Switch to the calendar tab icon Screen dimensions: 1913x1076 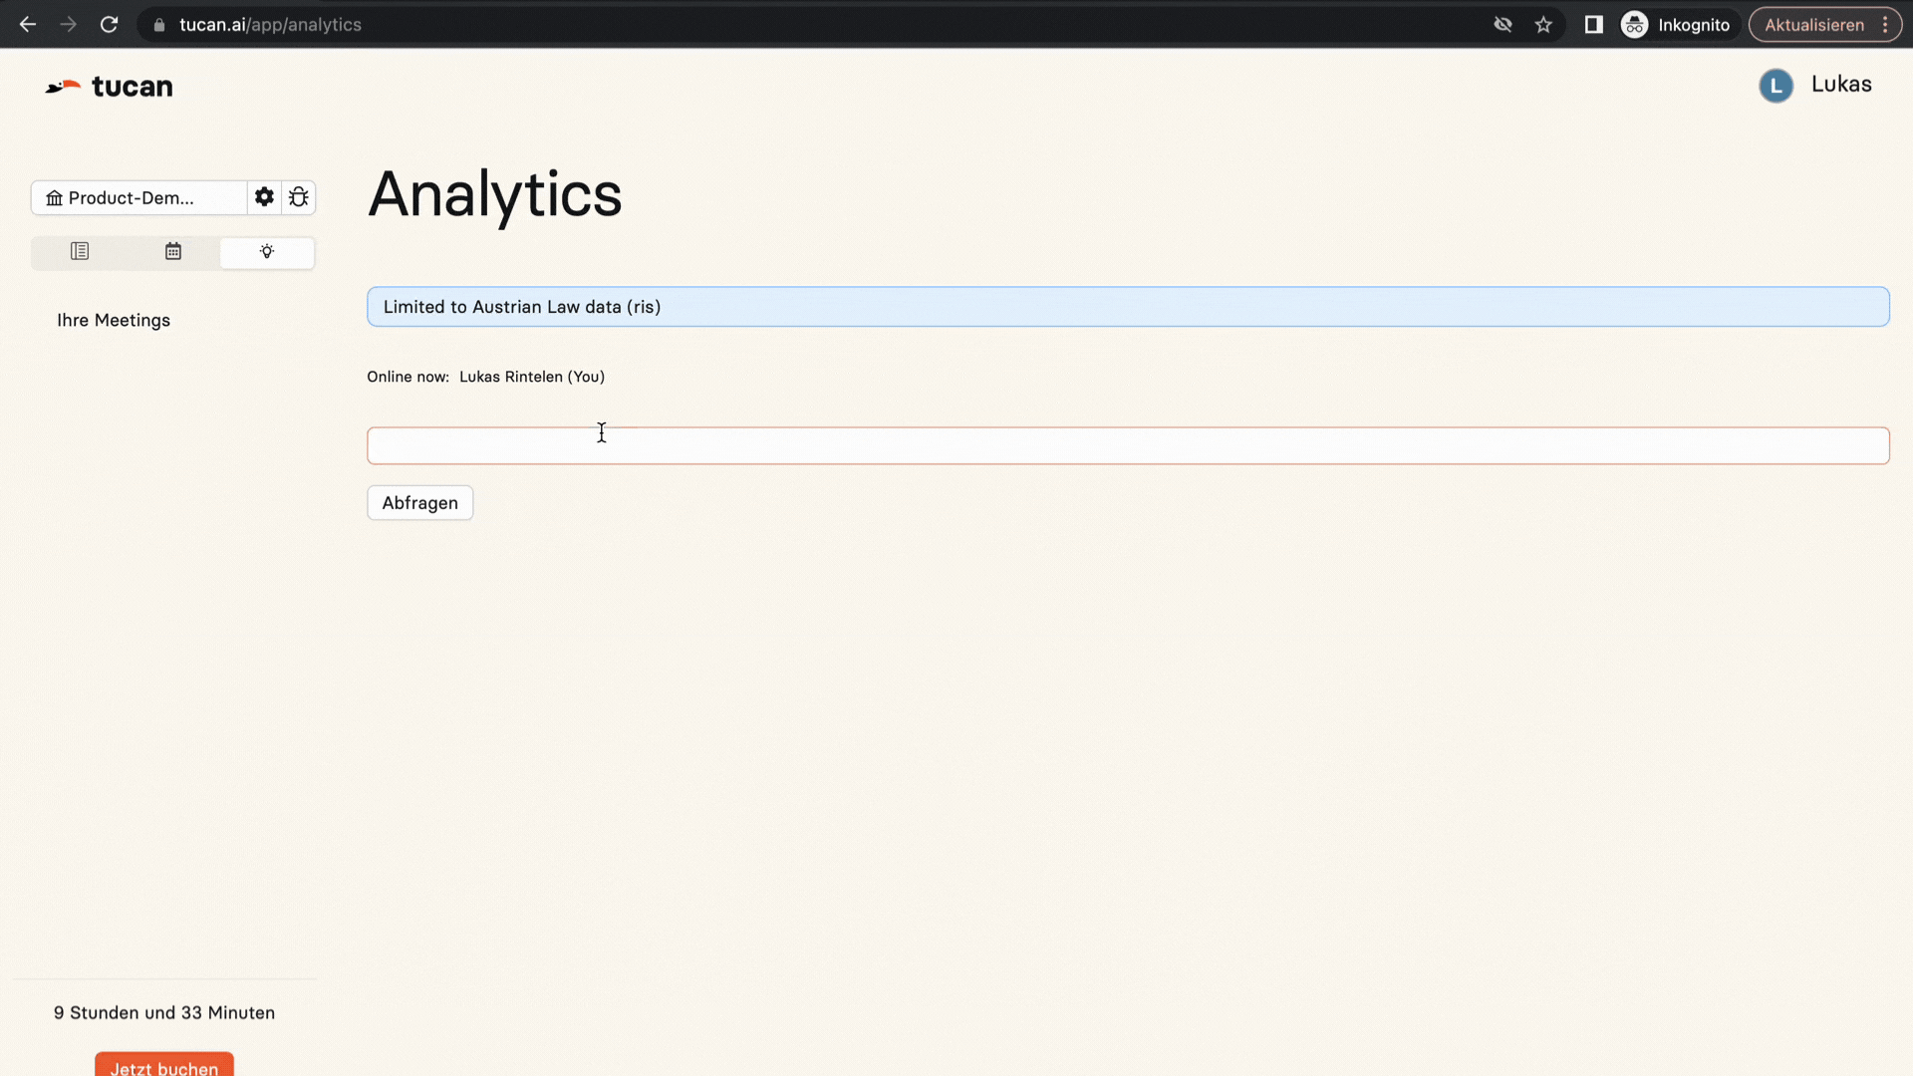point(173,252)
